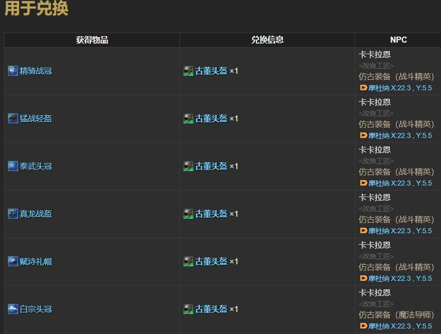441x334 pixels.
Task: Click 古董头盔 icon in 精骑战冠 row
Action: click(x=188, y=71)
